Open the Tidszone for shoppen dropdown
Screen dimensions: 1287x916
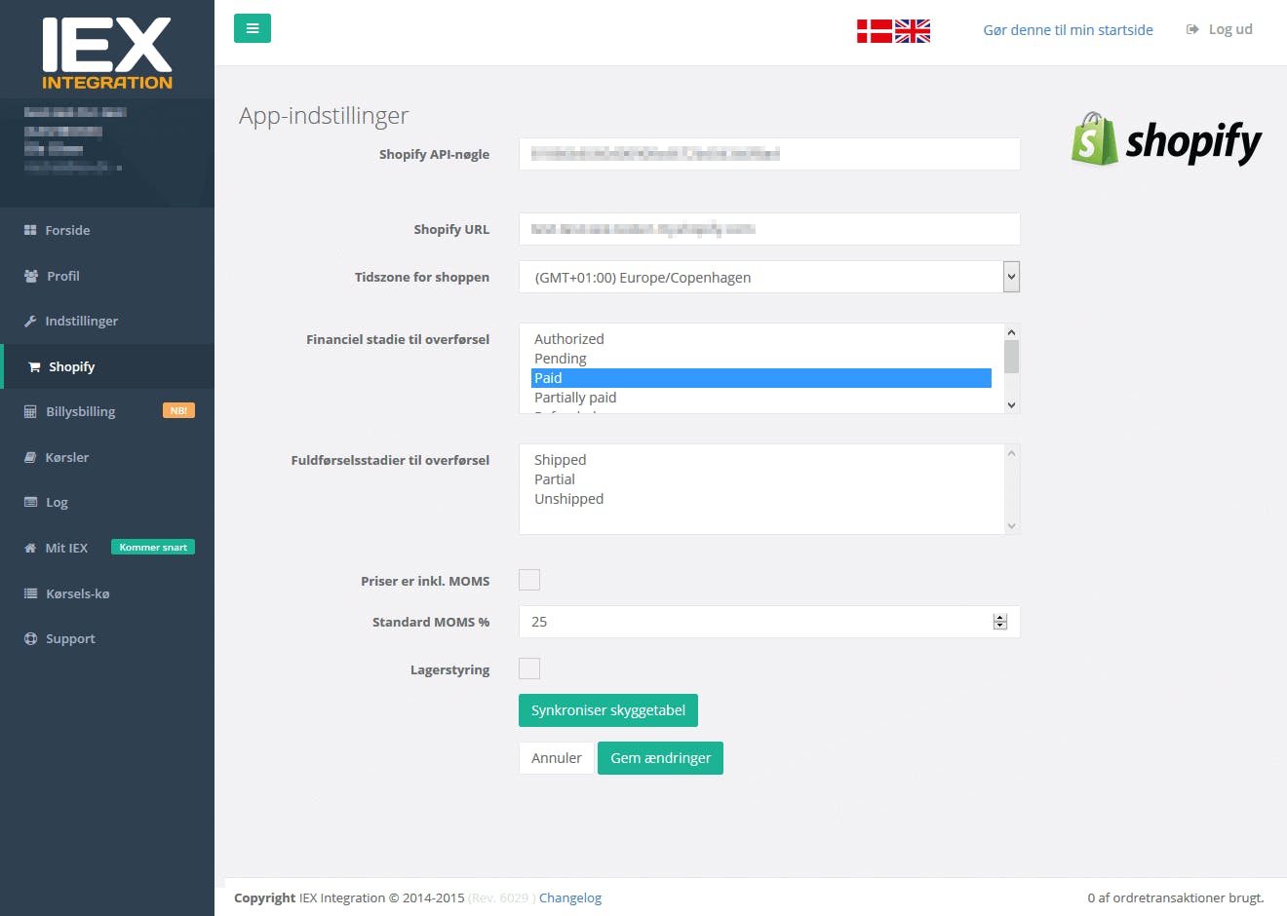pos(769,277)
